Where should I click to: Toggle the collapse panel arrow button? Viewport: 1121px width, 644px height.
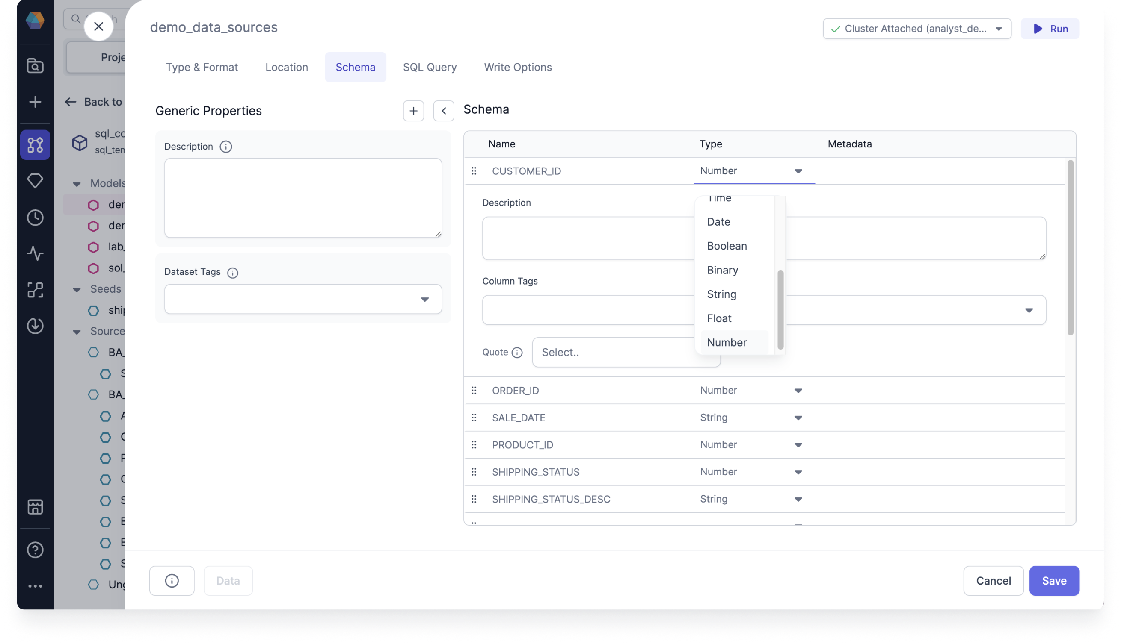pyautogui.click(x=443, y=111)
